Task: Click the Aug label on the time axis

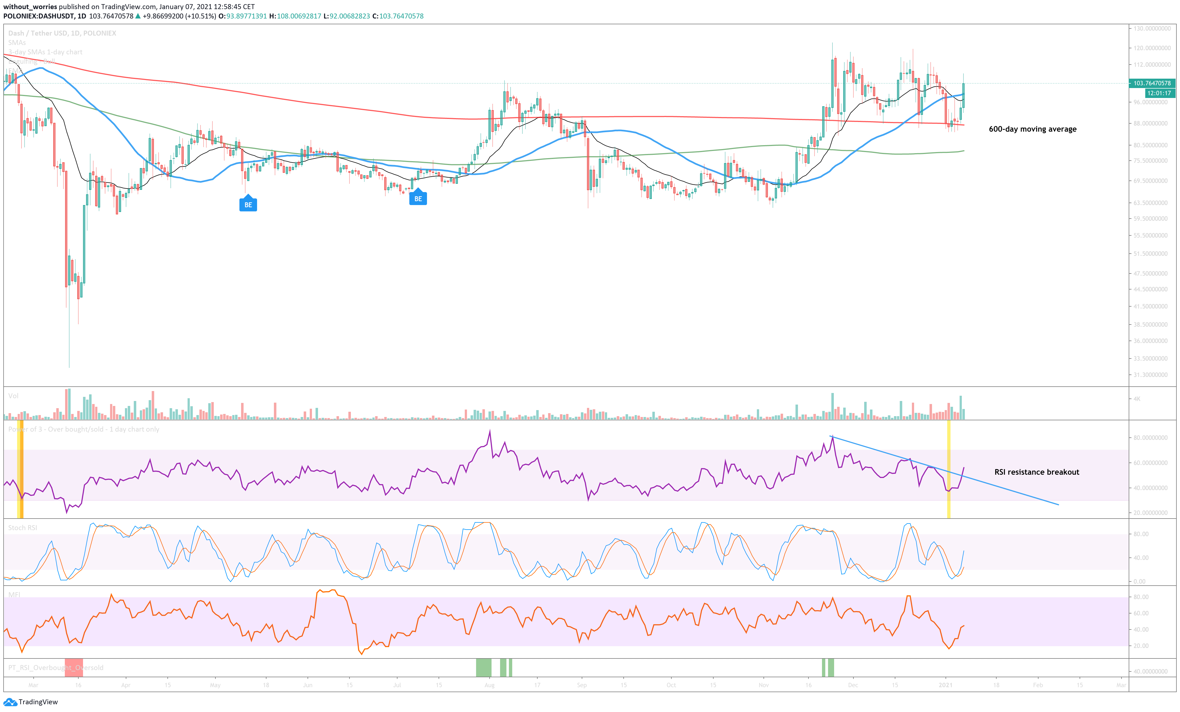Action: [x=489, y=685]
